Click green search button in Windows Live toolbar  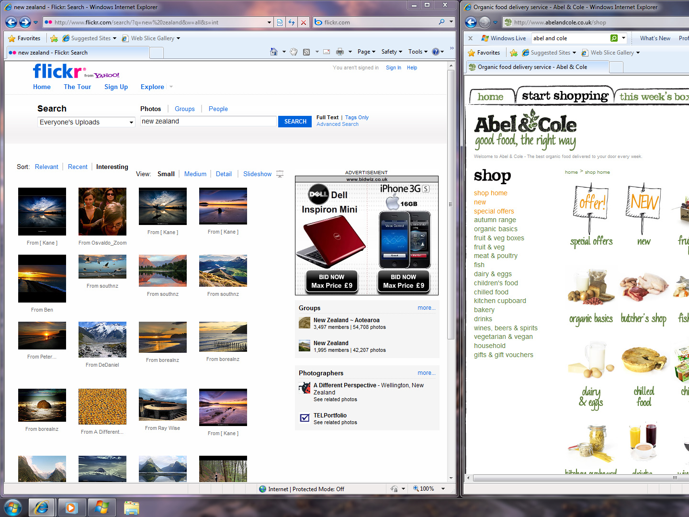tap(614, 38)
